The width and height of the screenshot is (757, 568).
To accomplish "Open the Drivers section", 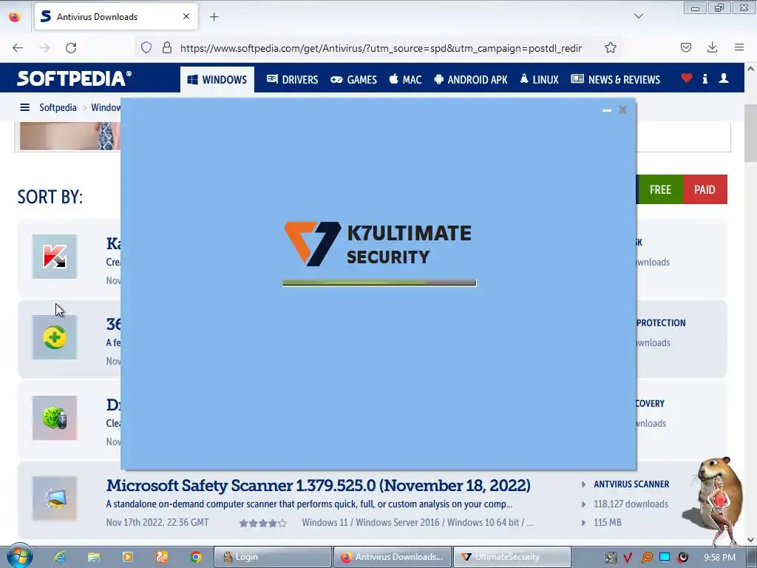I will pyautogui.click(x=293, y=80).
